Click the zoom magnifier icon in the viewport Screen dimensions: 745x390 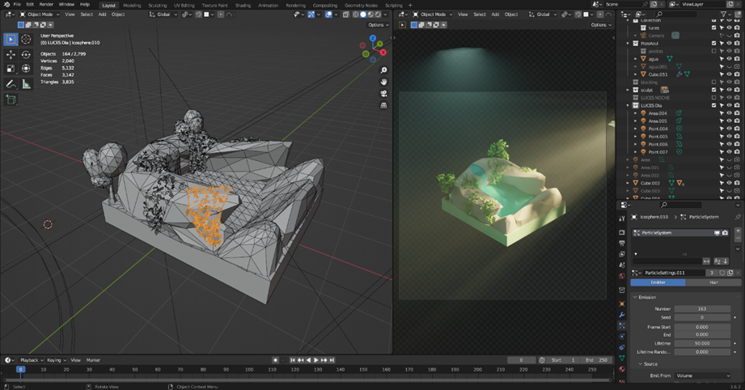tap(383, 70)
